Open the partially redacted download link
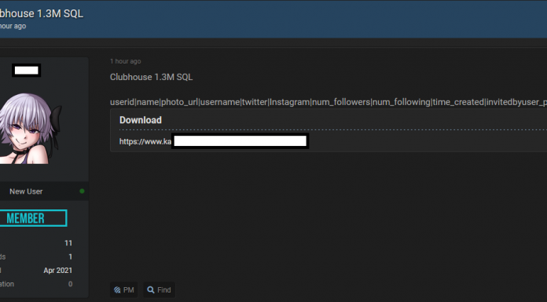 (214, 141)
